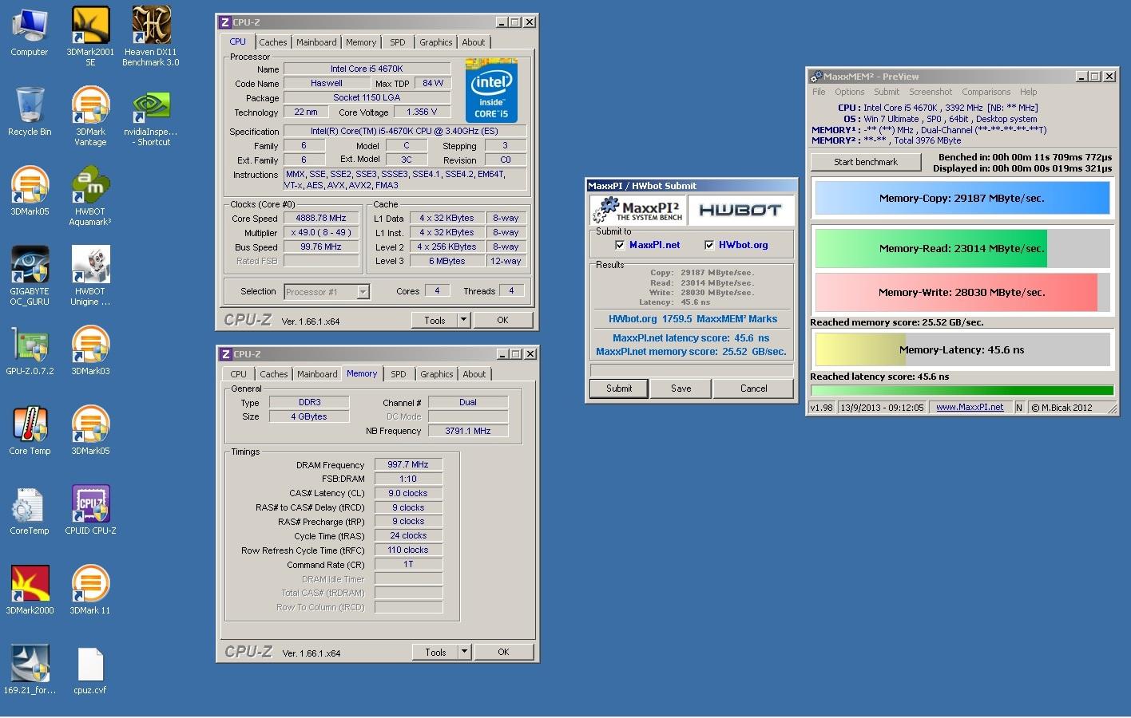Viewport: 1131px width, 718px height.
Task: Switch to Caches tab in top CPU-Z window
Action: click(x=273, y=42)
